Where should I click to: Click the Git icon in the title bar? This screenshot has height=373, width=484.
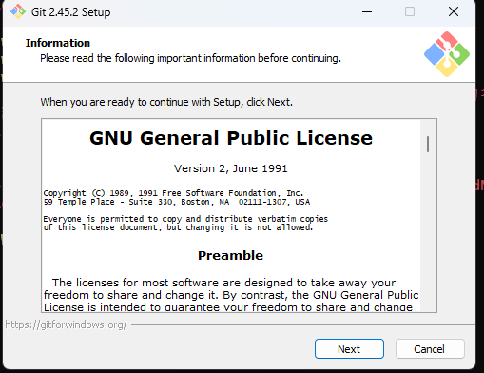18,11
